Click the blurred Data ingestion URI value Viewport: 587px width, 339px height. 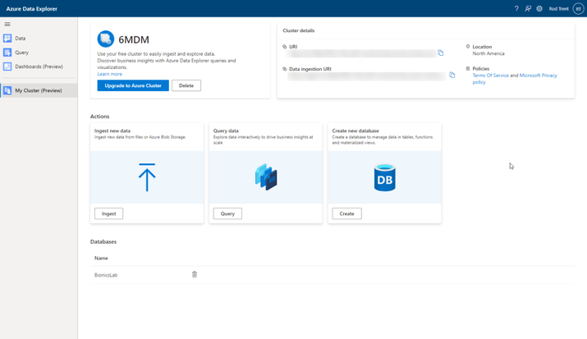tap(367, 76)
